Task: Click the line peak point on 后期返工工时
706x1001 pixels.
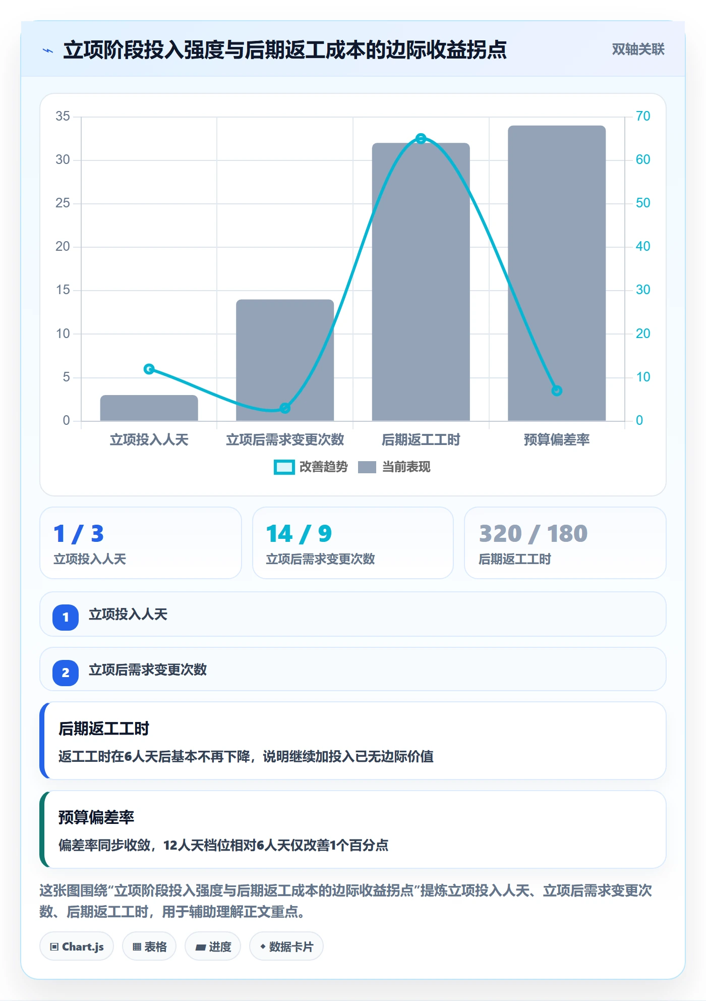Action: 421,138
